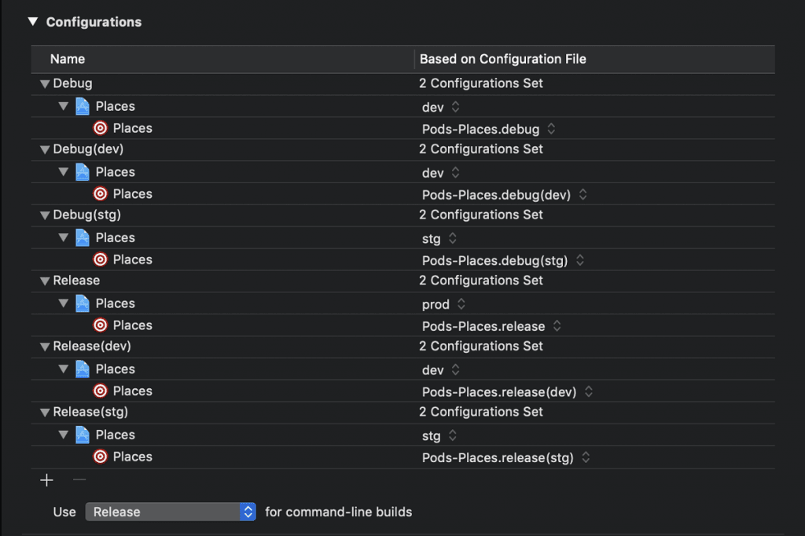Open dev config dropdown for Debug project
The height and width of the screenshot is (536, 805).
click(x=455, y=107)
